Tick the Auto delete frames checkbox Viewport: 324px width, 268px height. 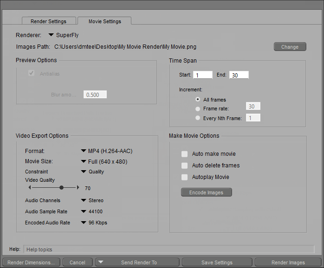(x=184, y=166)
